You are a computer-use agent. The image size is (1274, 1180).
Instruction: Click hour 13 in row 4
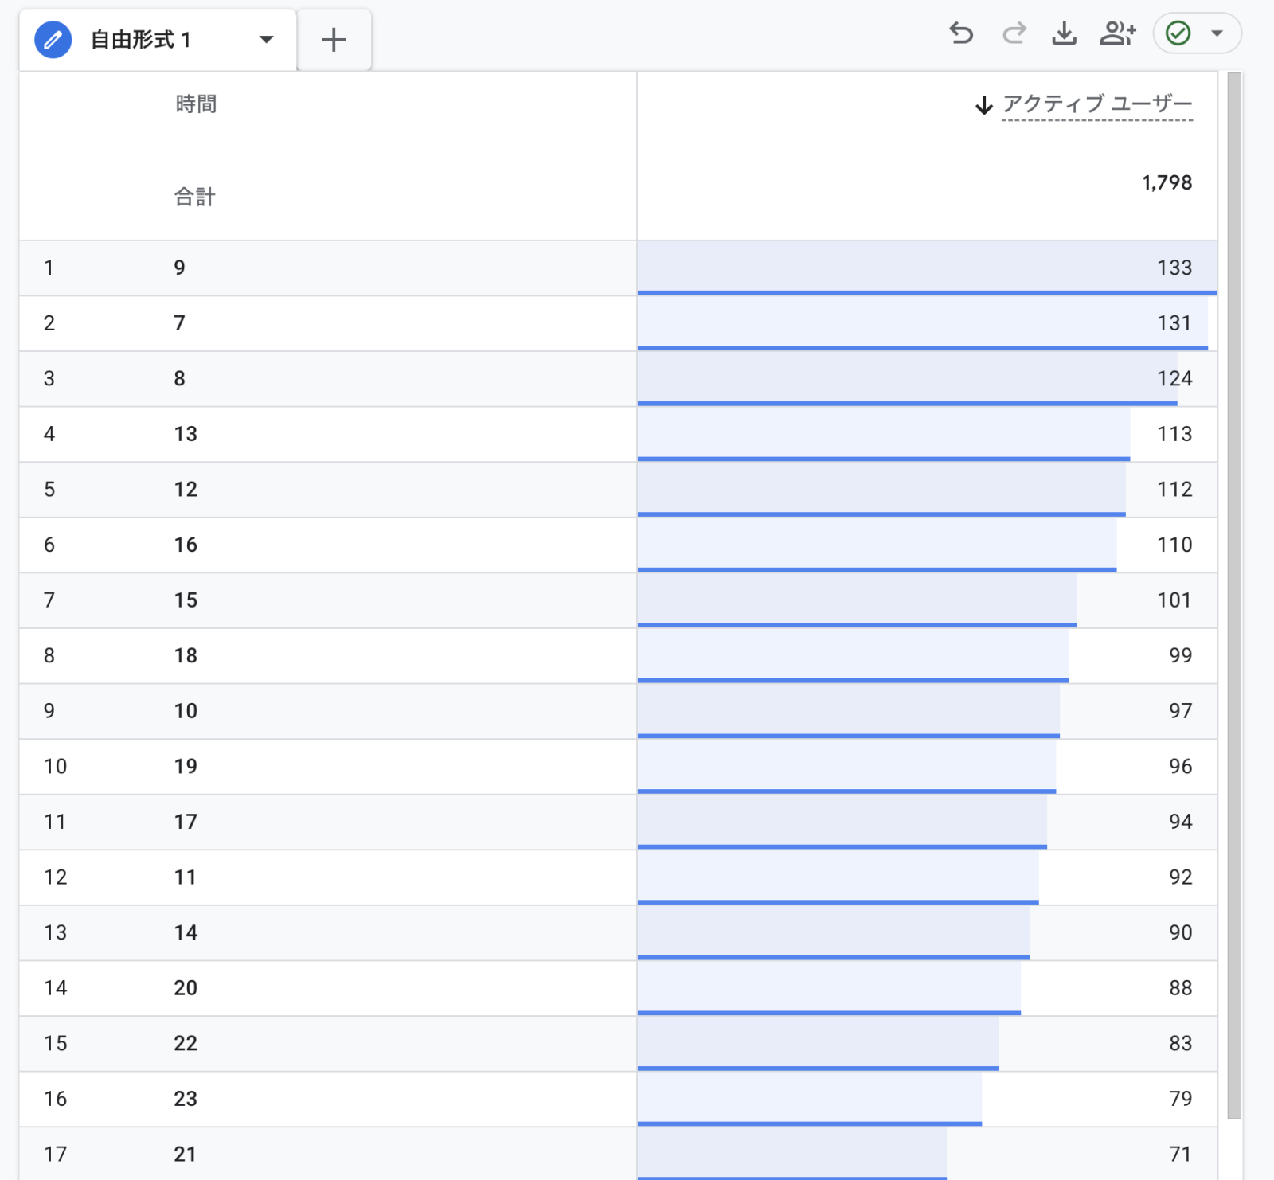point(186,434)
